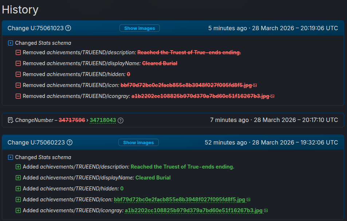Viewport: 347px width, 221px height.
Task: Click the History heading
Action: click(20, 10)
